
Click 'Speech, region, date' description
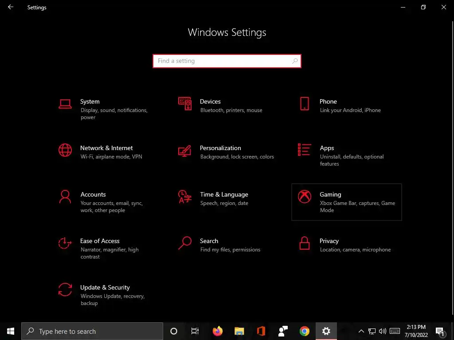click(224, 203)
